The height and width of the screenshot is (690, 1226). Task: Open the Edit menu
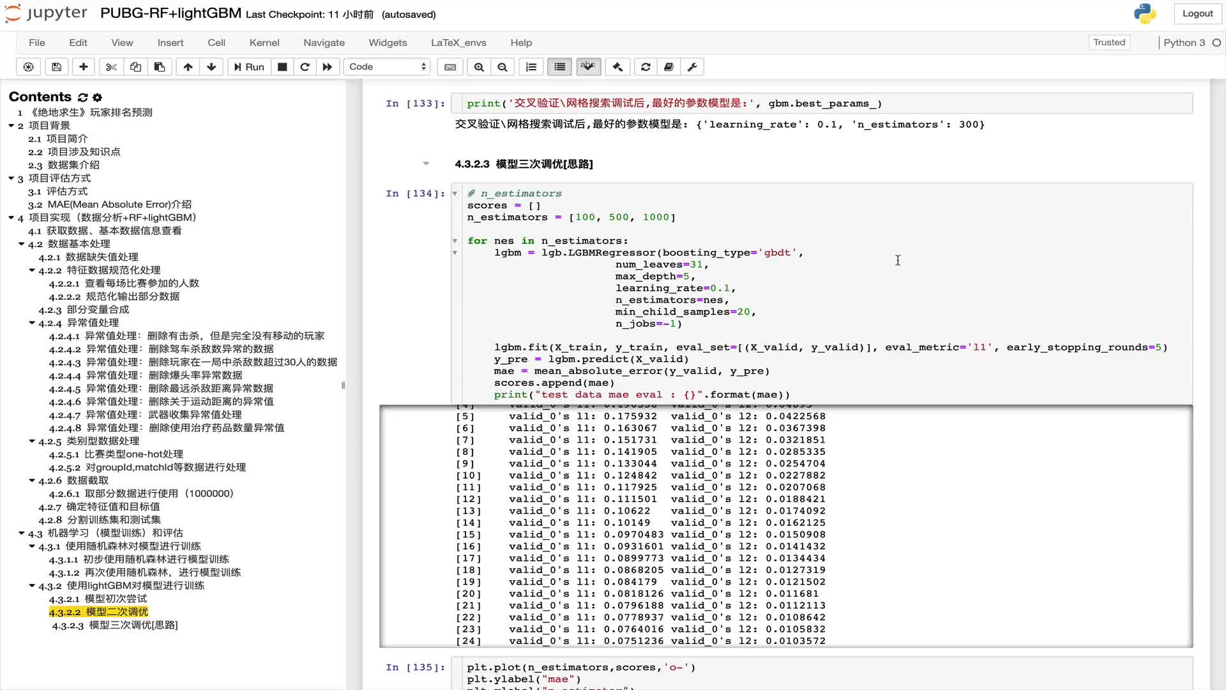[x=78, y=43]
